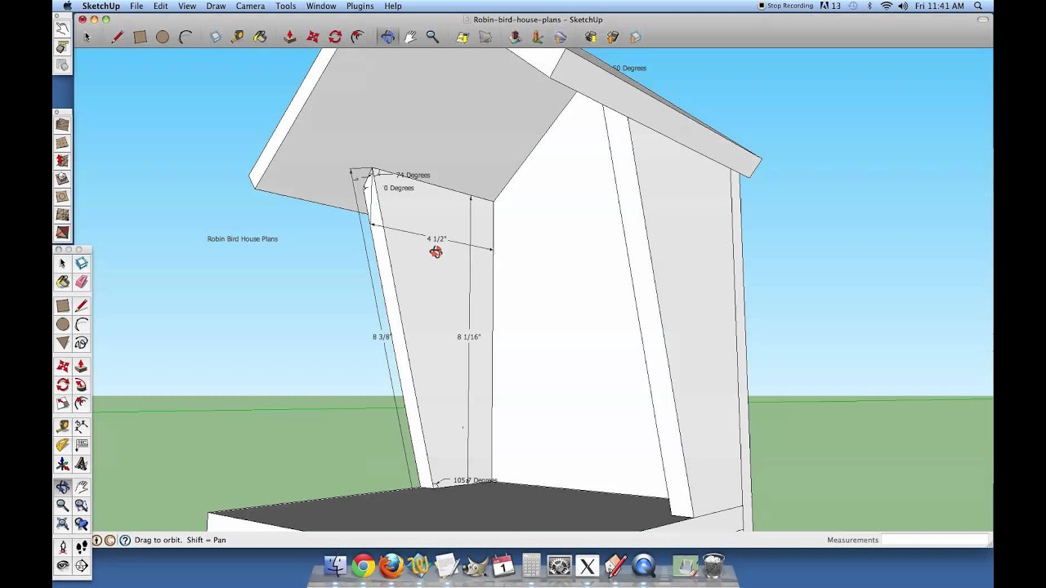Click Share Component in top toolbar
The image size is (1046, 588).
636,37
